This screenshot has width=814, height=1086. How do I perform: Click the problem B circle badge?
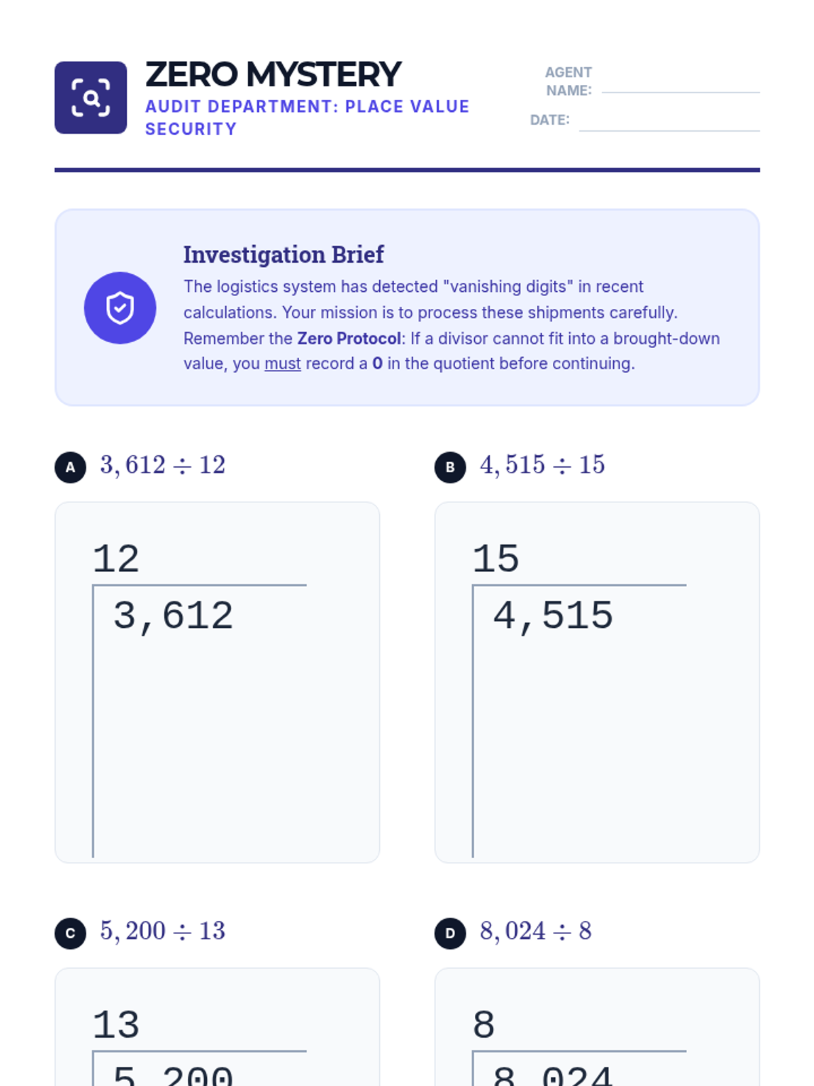450,467
